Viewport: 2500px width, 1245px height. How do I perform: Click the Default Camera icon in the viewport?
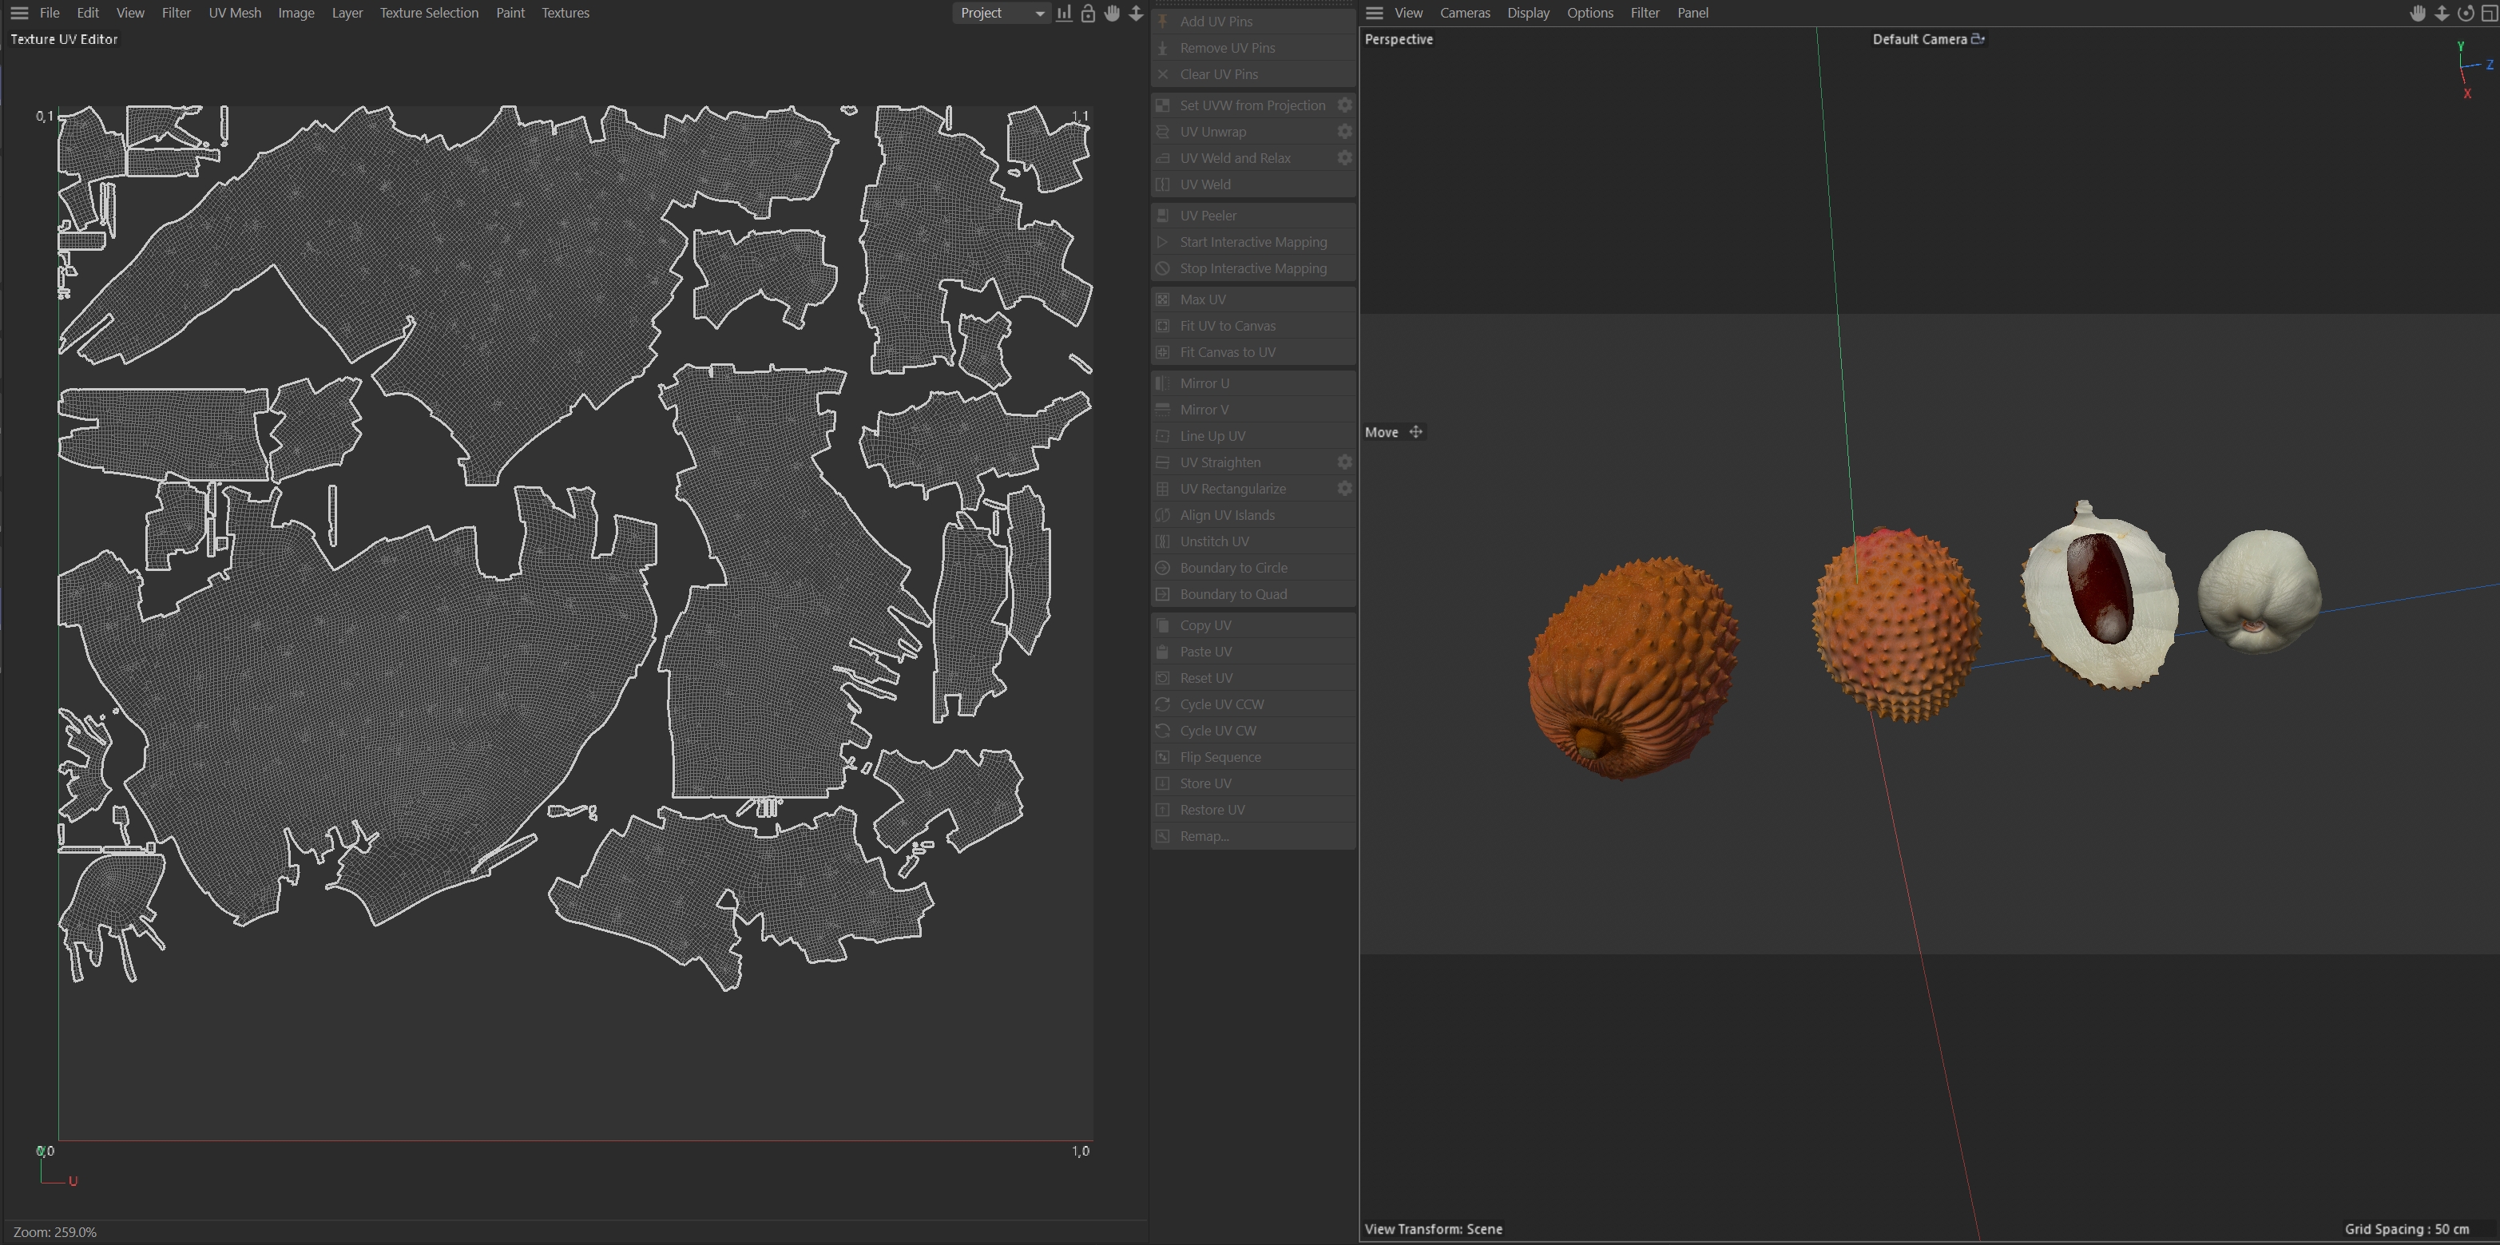[1978, 39]
